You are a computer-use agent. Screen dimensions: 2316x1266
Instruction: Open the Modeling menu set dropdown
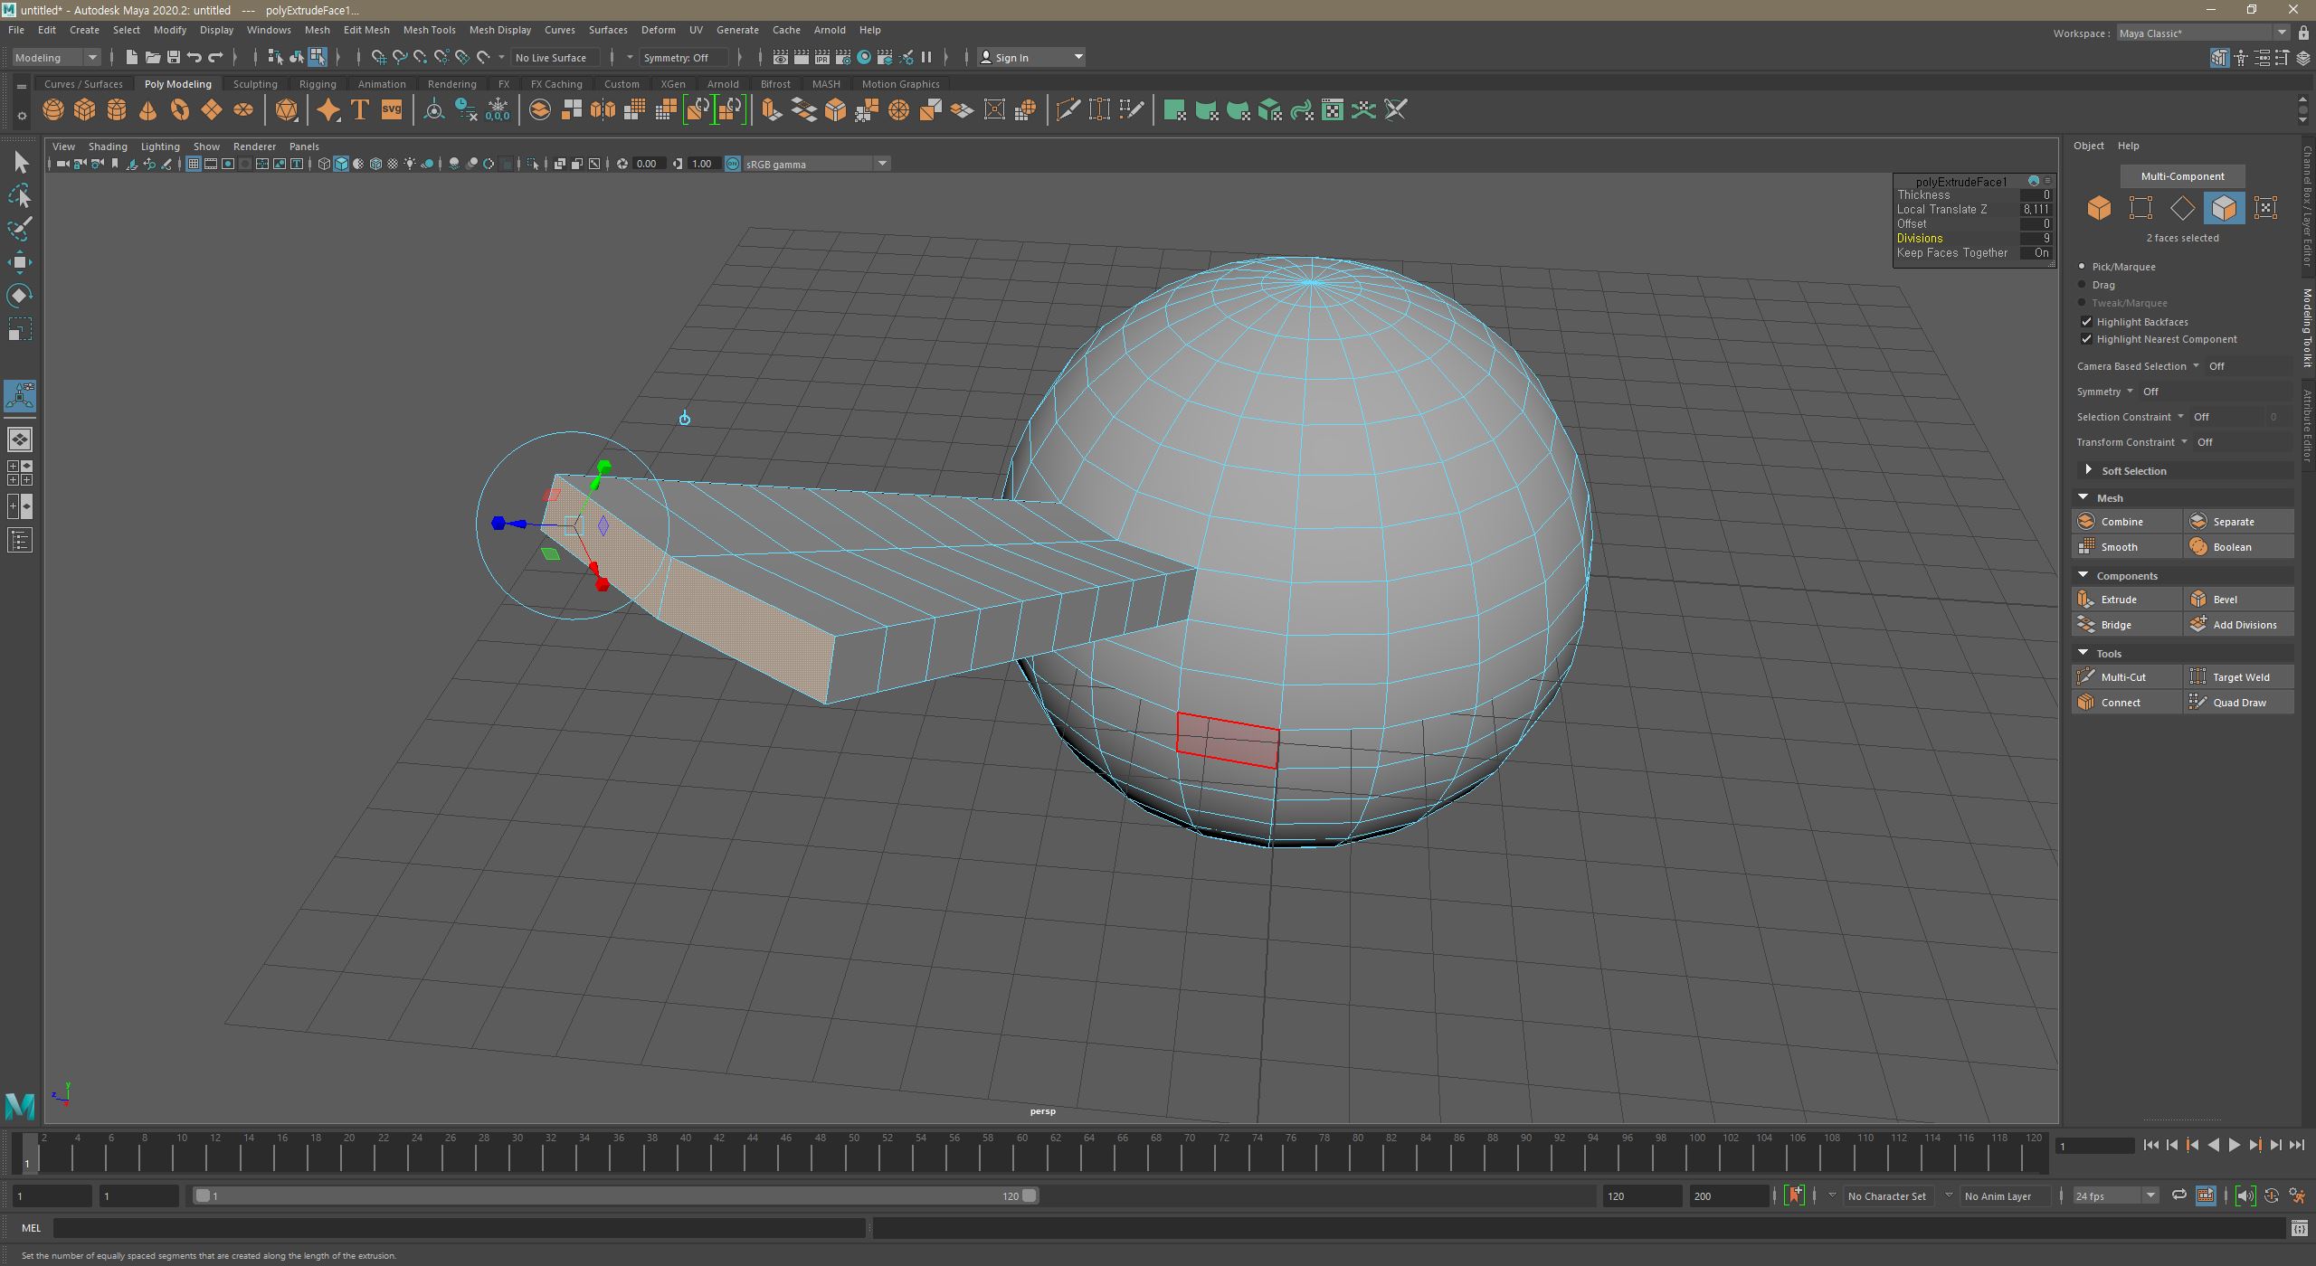coord(56,58)
